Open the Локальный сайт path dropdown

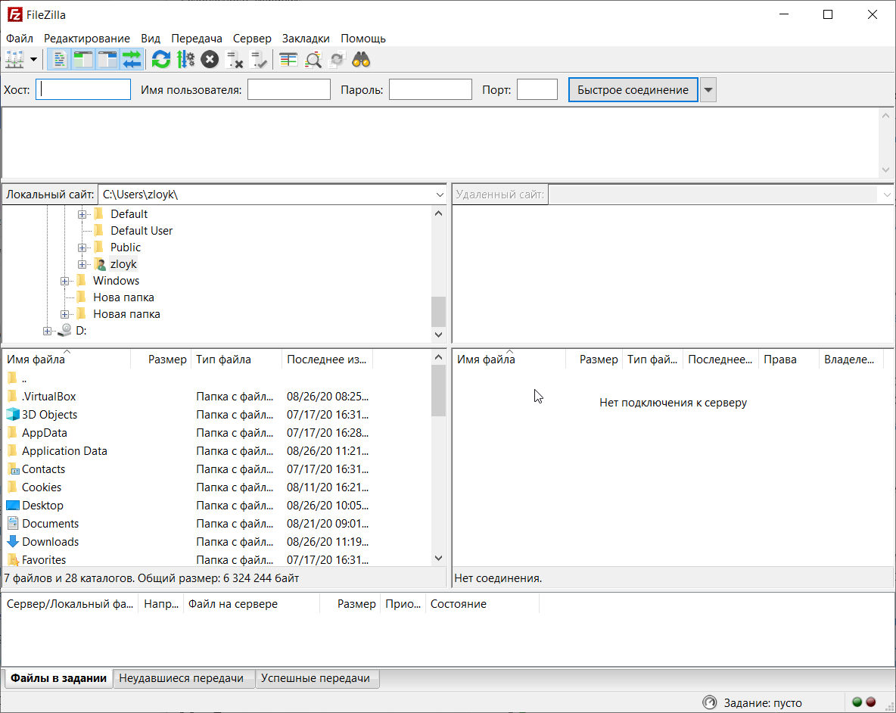click(x=440, y=195)
